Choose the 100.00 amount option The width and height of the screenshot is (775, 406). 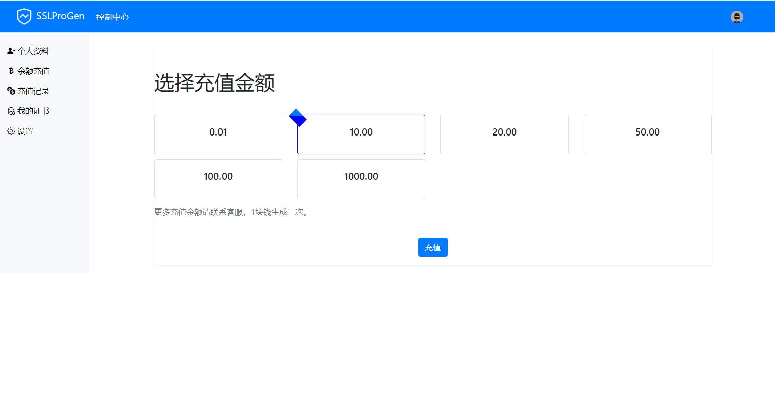[x=218, y=178]
